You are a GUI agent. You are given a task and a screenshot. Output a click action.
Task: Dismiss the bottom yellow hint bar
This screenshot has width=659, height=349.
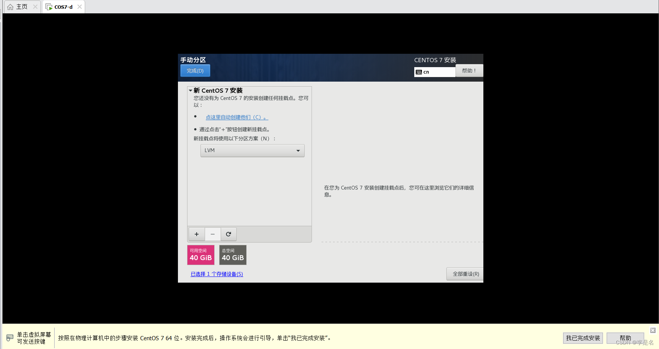click(653, 330)
